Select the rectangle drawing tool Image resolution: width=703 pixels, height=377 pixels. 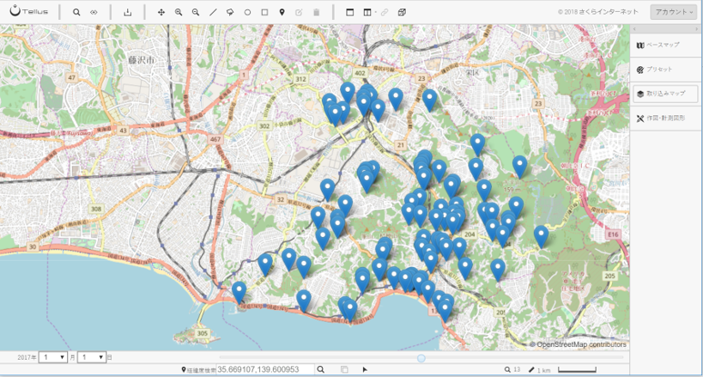point(264,12)
